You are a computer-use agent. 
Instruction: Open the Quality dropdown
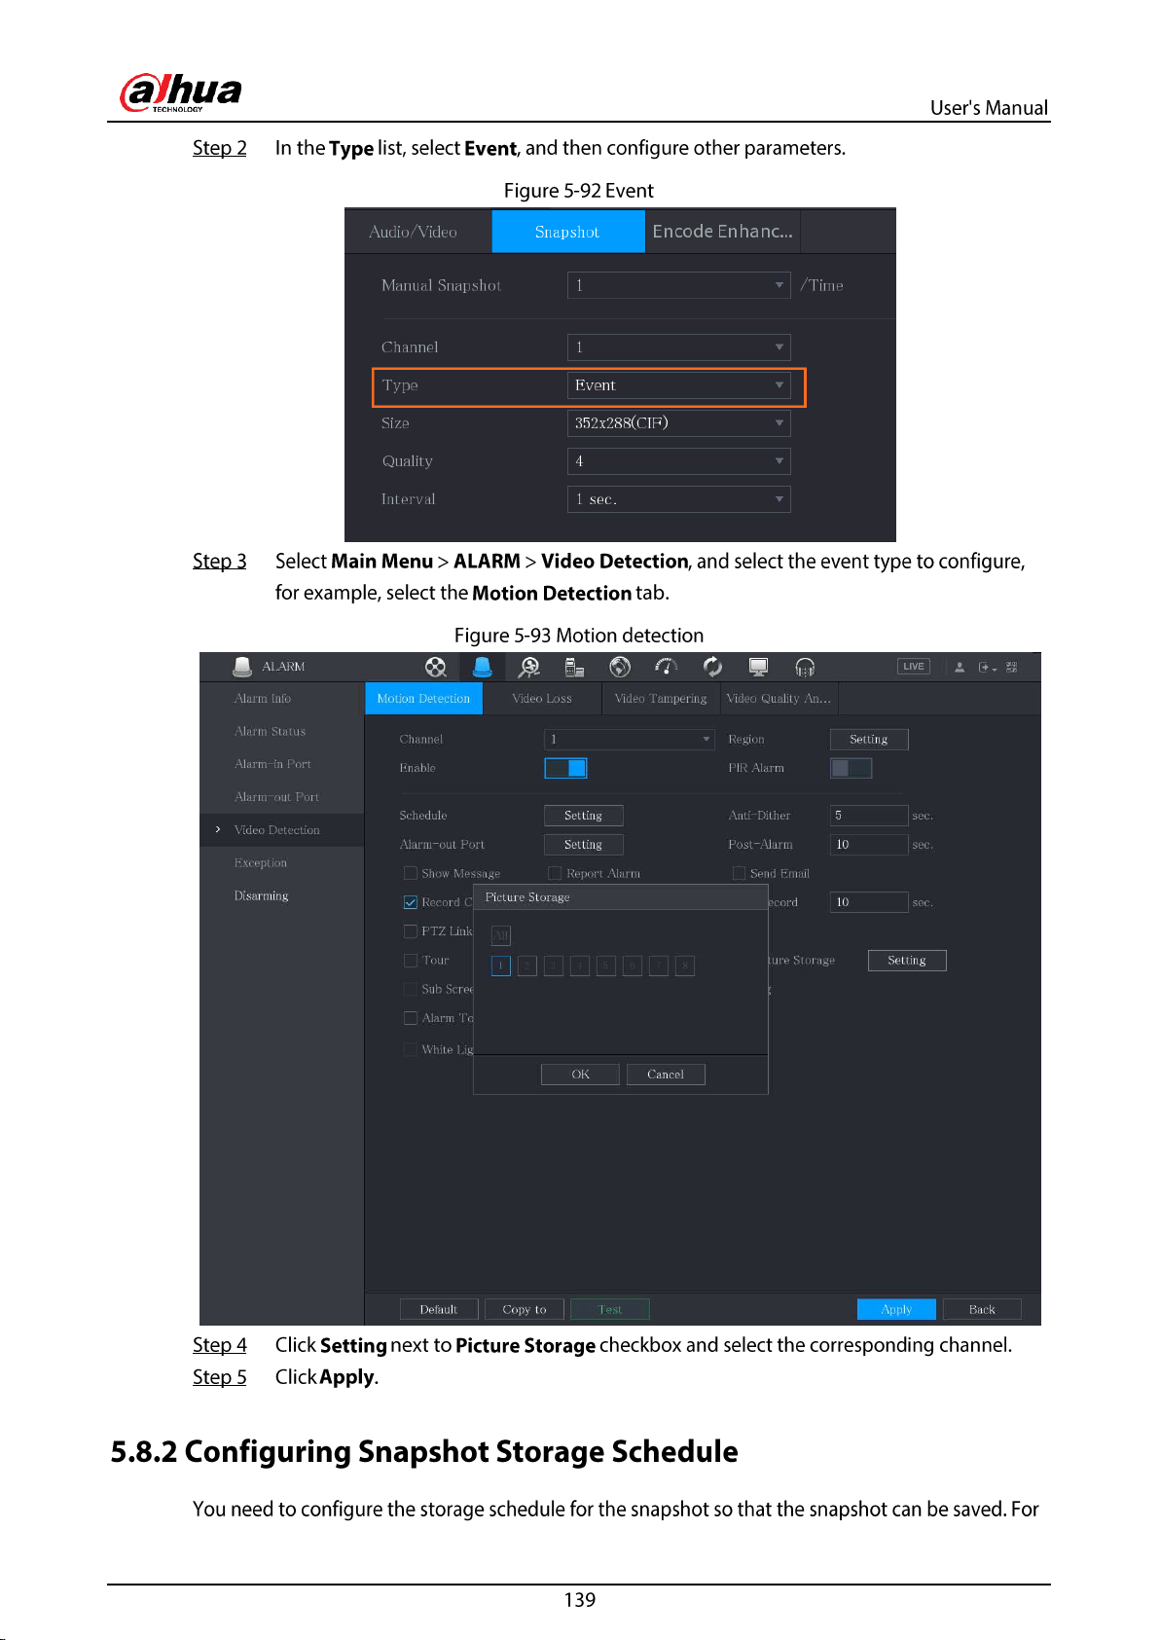(679, 461)
